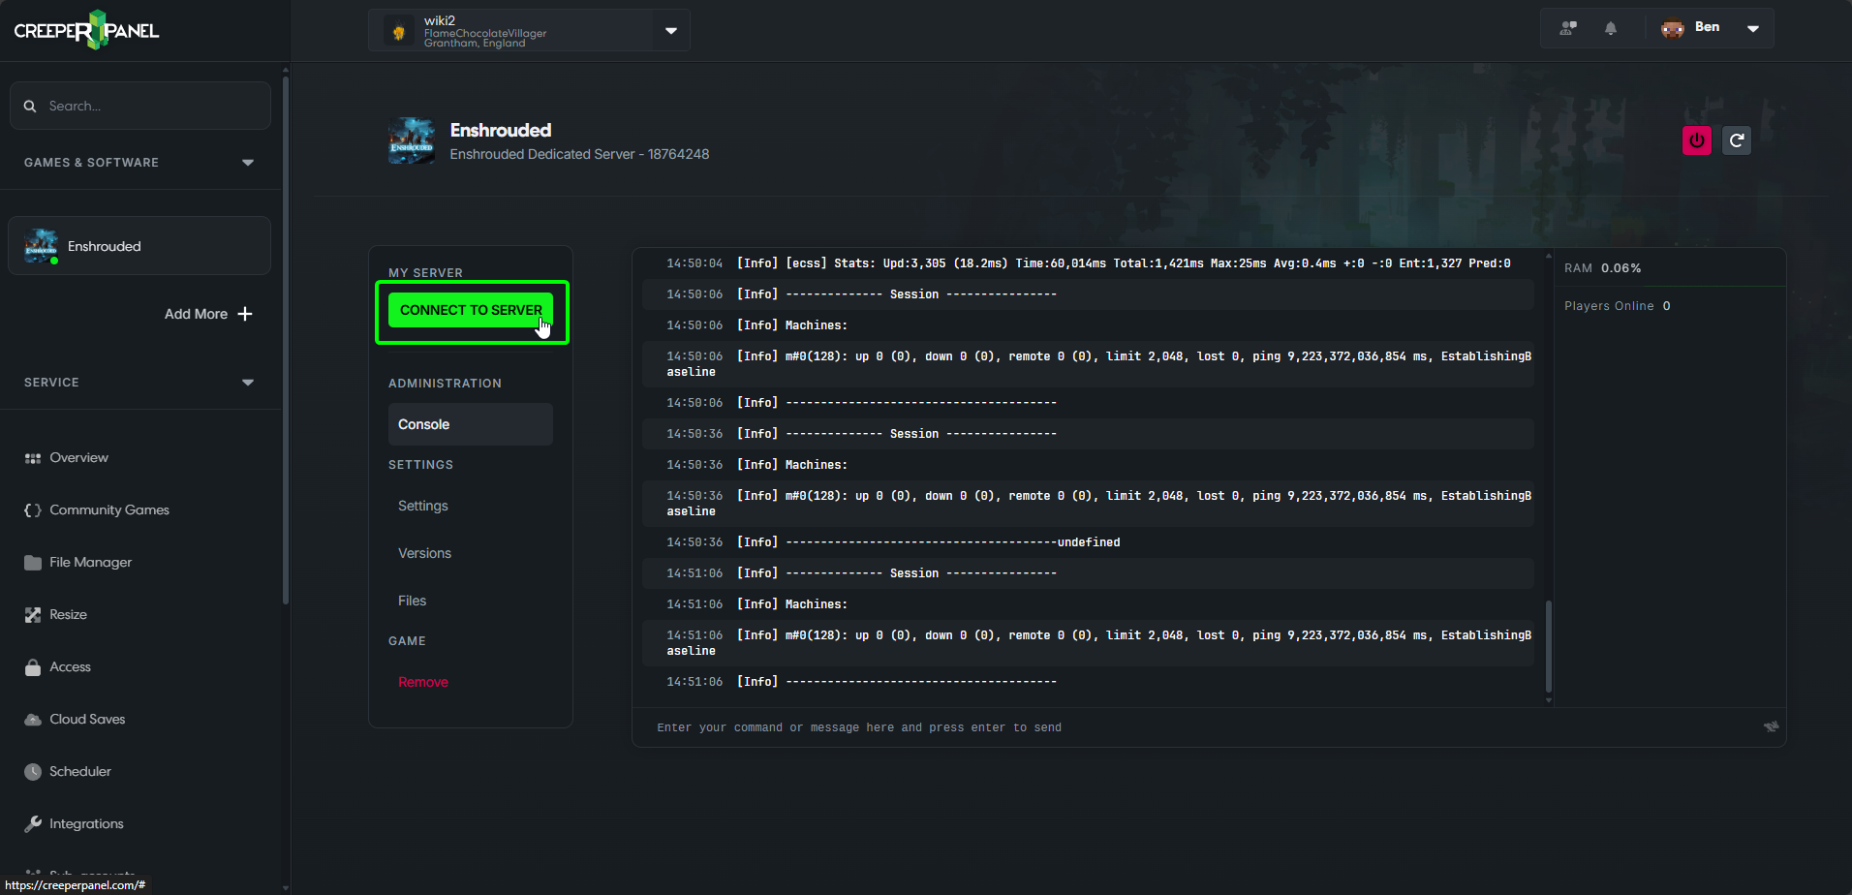Click the Add More plus icon

point(245,314)
